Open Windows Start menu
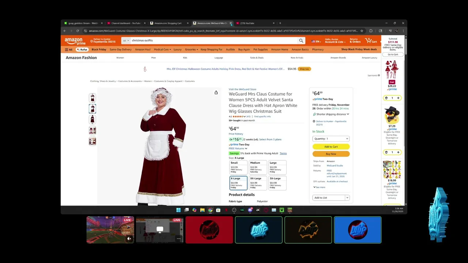468x263 pixels. 178,210
